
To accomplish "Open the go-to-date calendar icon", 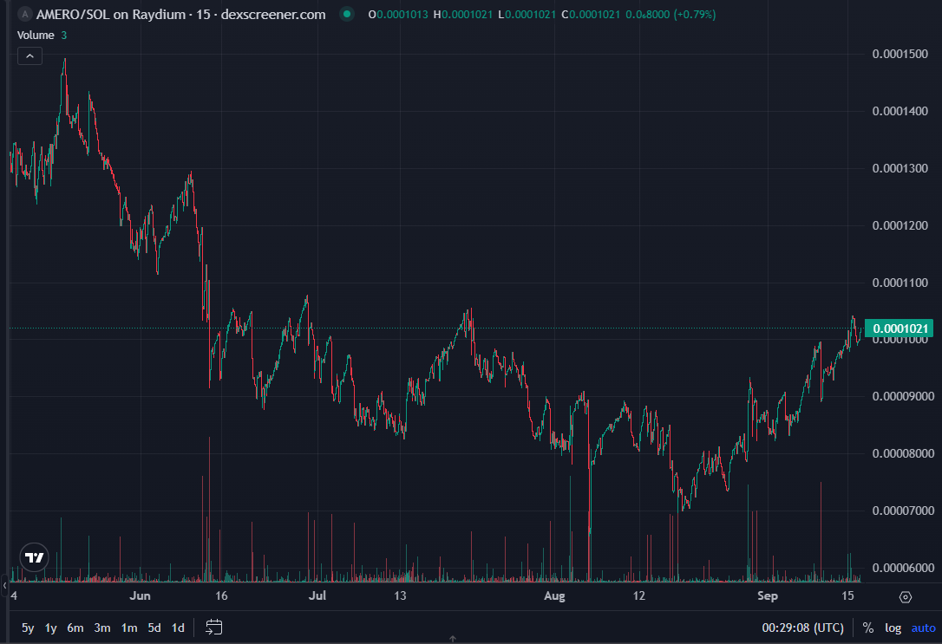I will coord(215,627).
